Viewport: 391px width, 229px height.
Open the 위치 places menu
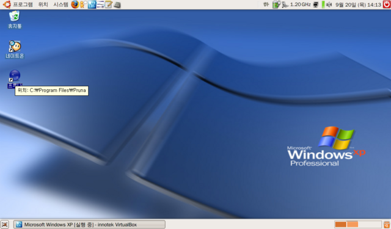coord(43,4)
